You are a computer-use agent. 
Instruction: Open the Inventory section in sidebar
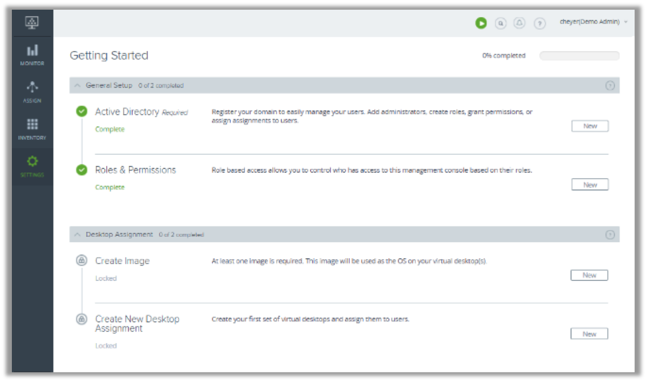32,129
